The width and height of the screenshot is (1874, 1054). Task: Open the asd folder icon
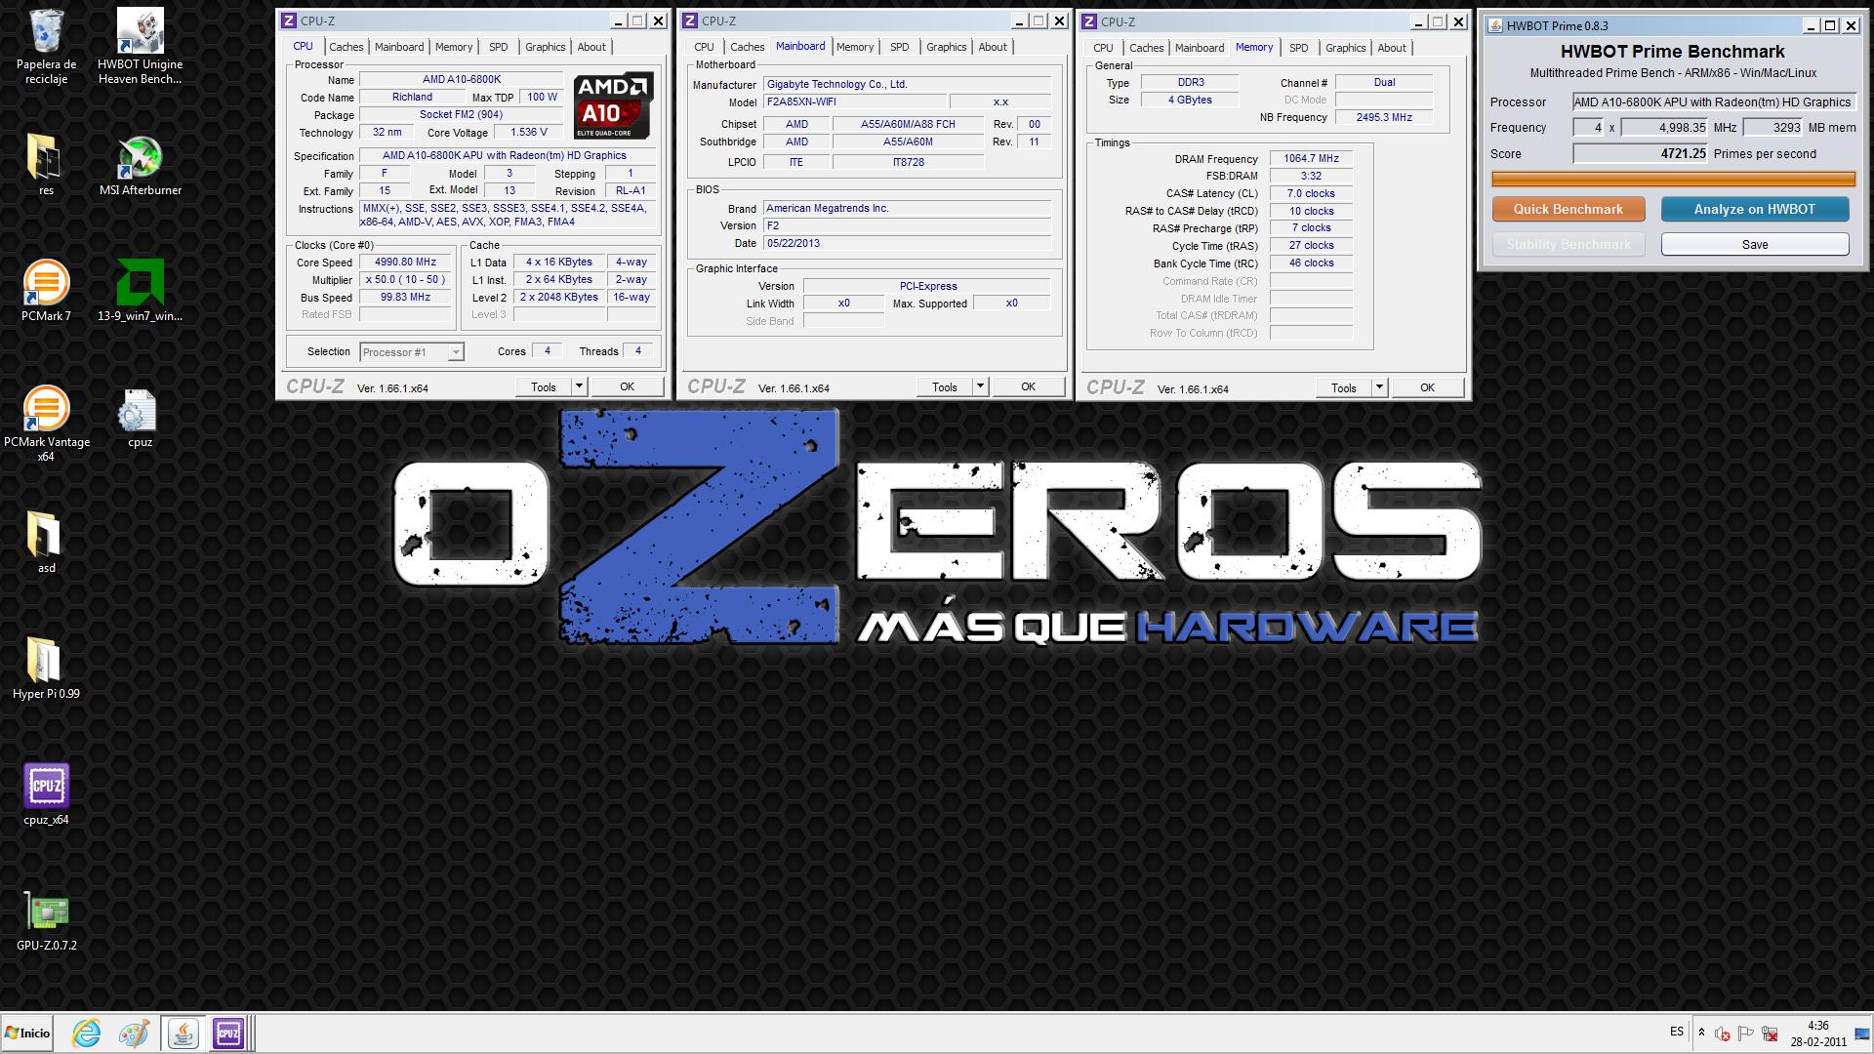46,542
